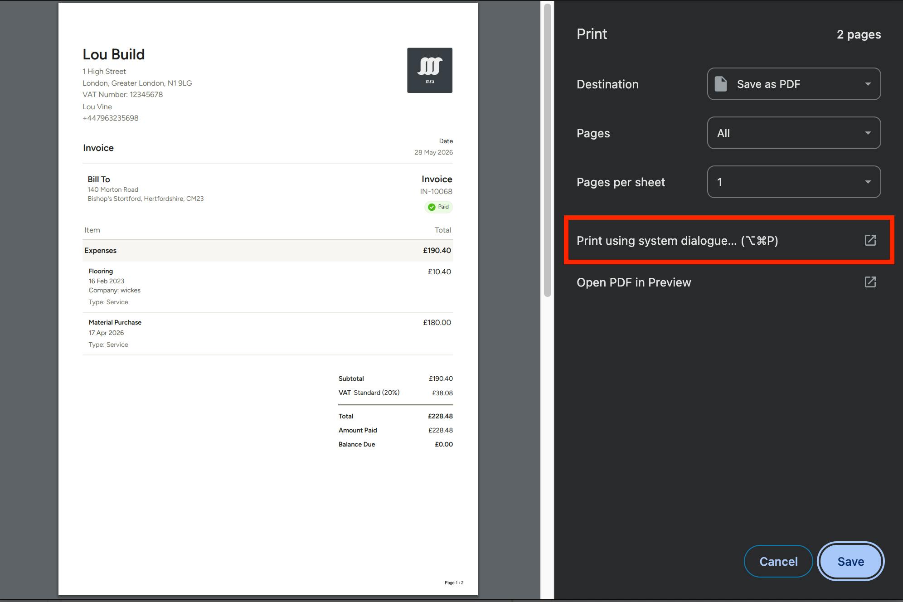Click the Material Purchase item name
This screenshot has width=903, height=602.
point(115,322)
